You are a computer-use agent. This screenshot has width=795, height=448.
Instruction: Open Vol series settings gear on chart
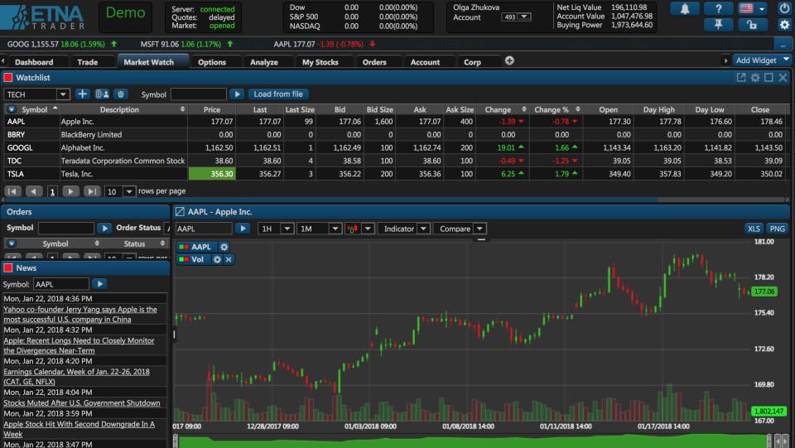coord(217,259)
